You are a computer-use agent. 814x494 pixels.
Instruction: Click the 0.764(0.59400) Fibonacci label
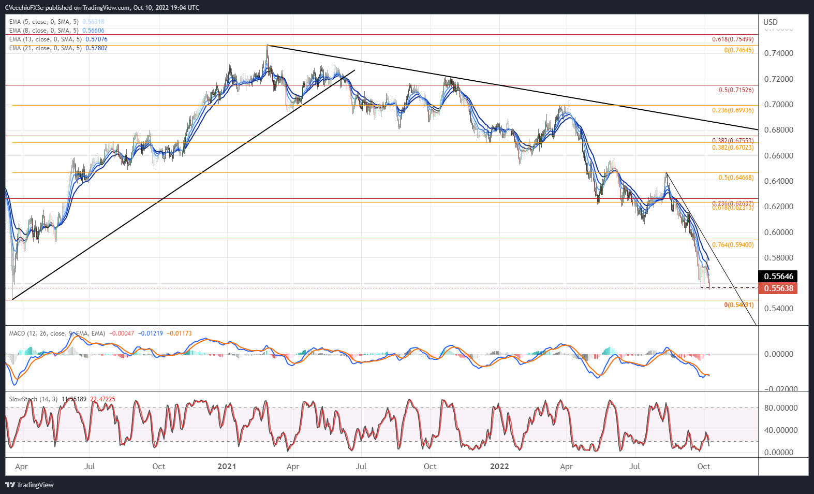point(733,245)
